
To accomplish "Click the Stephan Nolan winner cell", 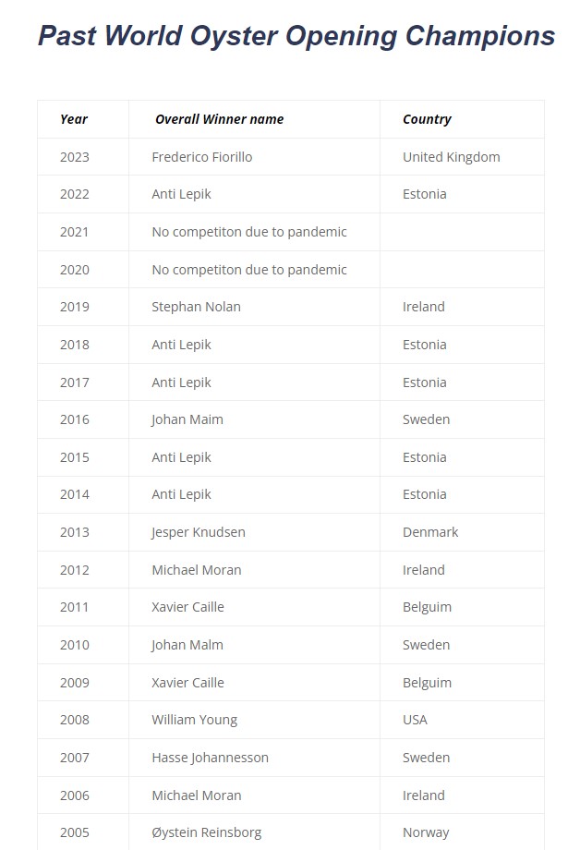I will click(x=196, y=307).
